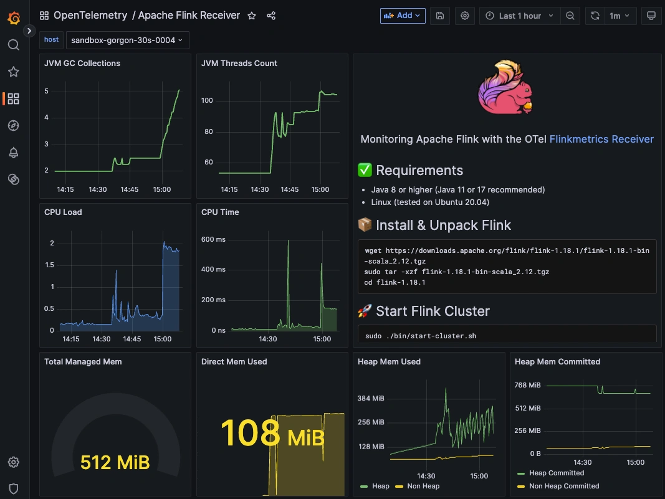Open Starred dashboards in sidebar

pos(14,72)
